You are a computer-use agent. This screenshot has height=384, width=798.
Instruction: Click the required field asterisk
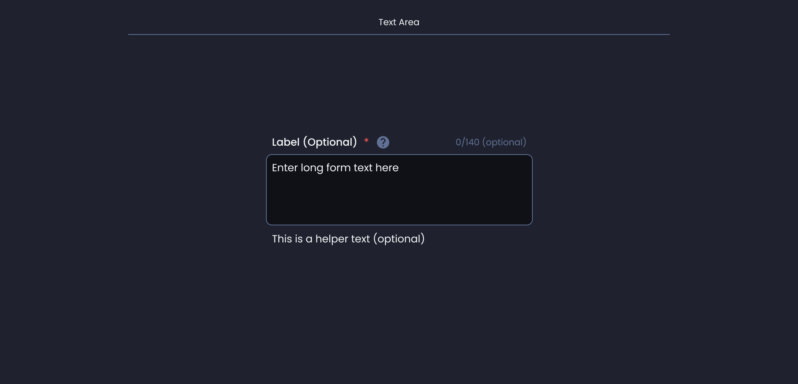point(366,141)
